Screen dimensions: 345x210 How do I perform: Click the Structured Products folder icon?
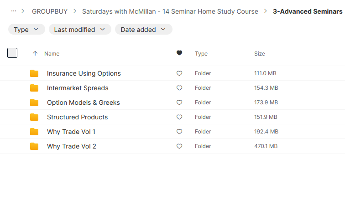tap(34, 117)
